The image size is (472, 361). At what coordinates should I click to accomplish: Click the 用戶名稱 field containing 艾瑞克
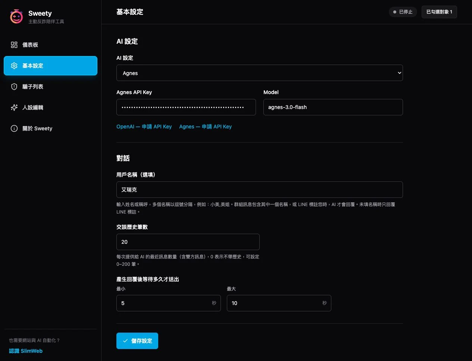point(259,190)
